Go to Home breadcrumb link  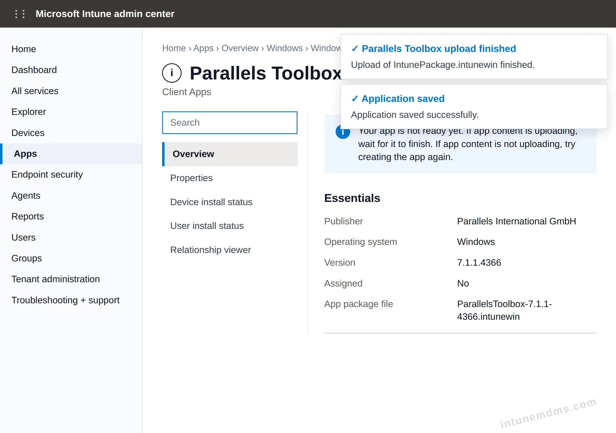coord(174,48)
